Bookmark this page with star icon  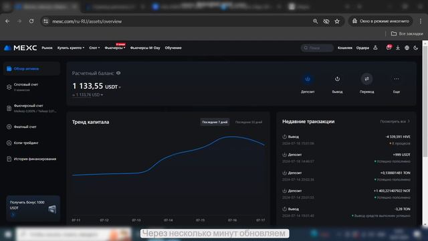click(337, 21)
